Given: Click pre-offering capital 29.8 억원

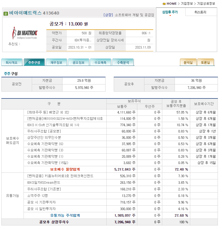Looking at the screenshot, I should [84, 80].
